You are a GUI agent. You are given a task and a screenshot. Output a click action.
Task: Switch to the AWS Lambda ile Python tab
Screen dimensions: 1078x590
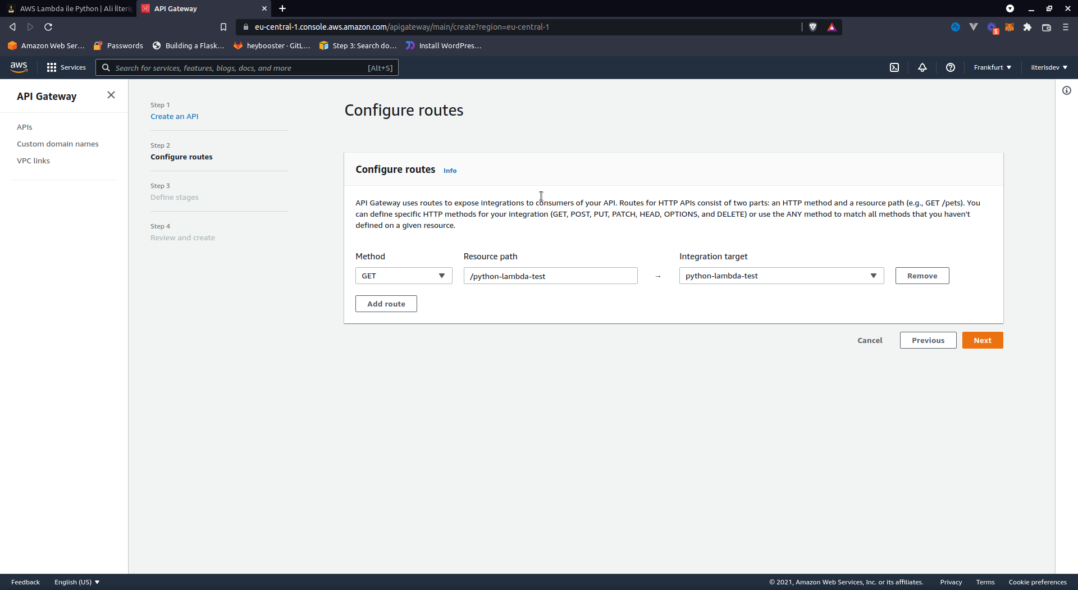(x=70, y=8)
